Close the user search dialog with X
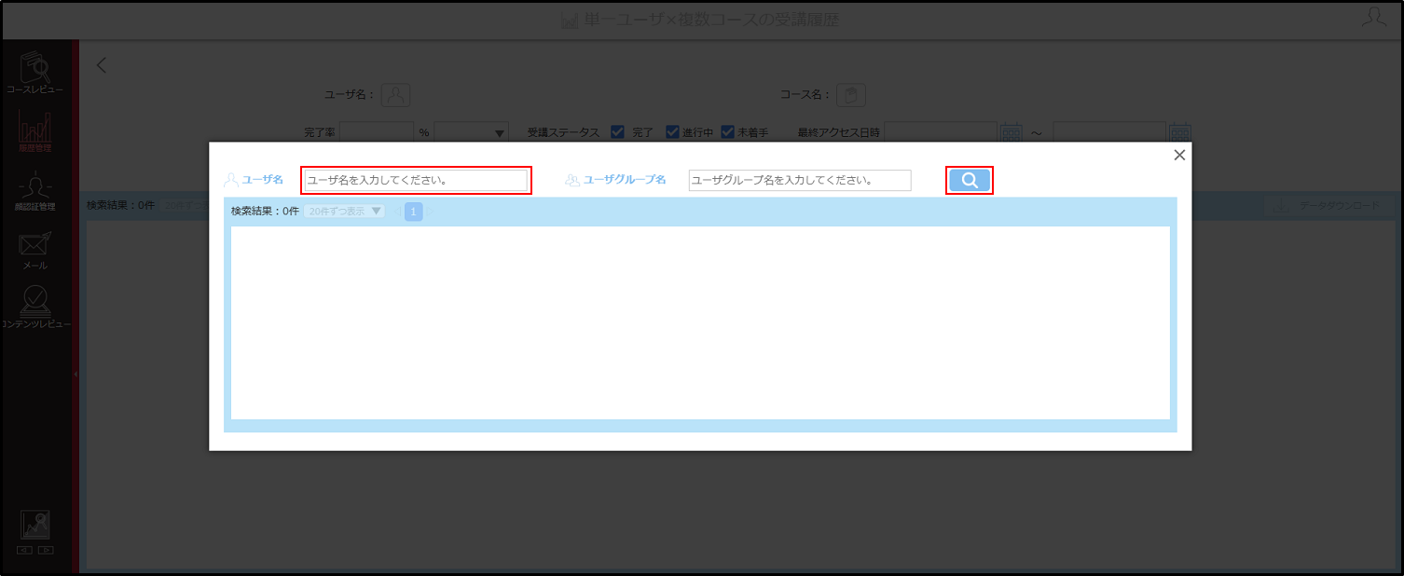This screenshot has height=576, width=1404. click(1179, 155)
